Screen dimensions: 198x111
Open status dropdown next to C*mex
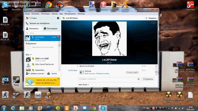(29, 18)
